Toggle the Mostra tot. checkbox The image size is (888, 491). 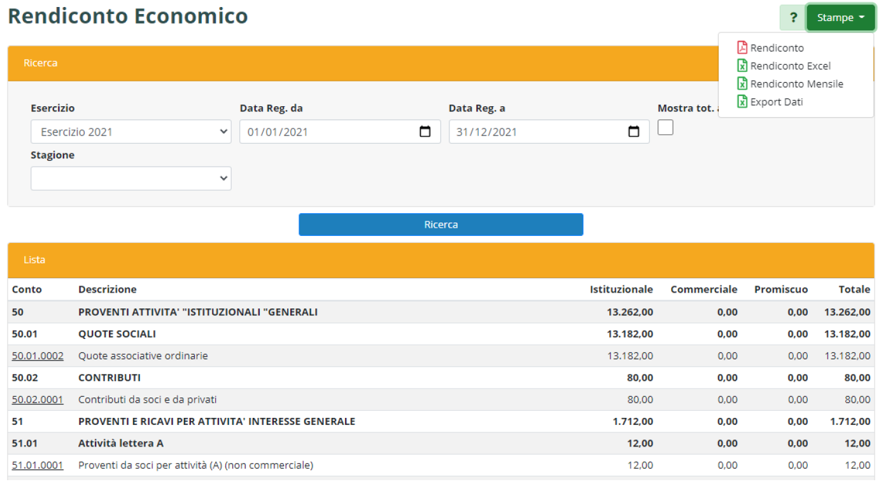pos(665,128)
